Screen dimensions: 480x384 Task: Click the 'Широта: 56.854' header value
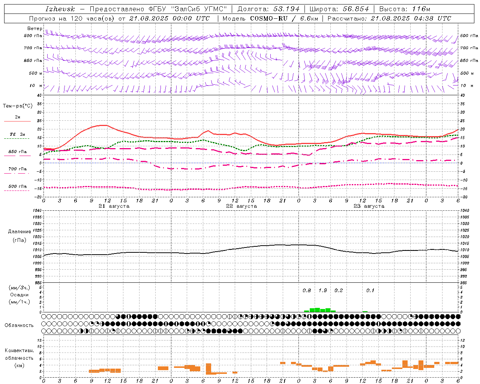339,9
